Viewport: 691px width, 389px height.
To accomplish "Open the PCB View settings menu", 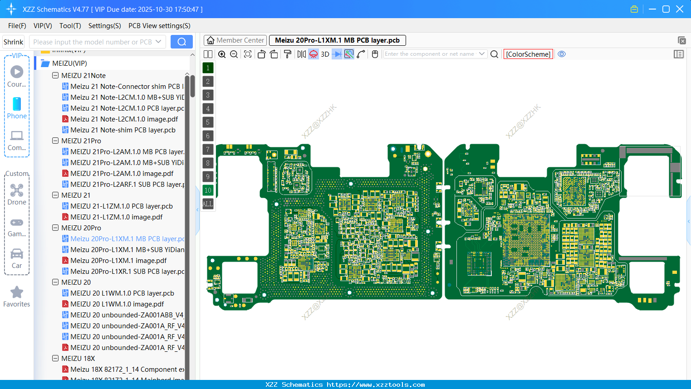I will [x=159, y=26].
